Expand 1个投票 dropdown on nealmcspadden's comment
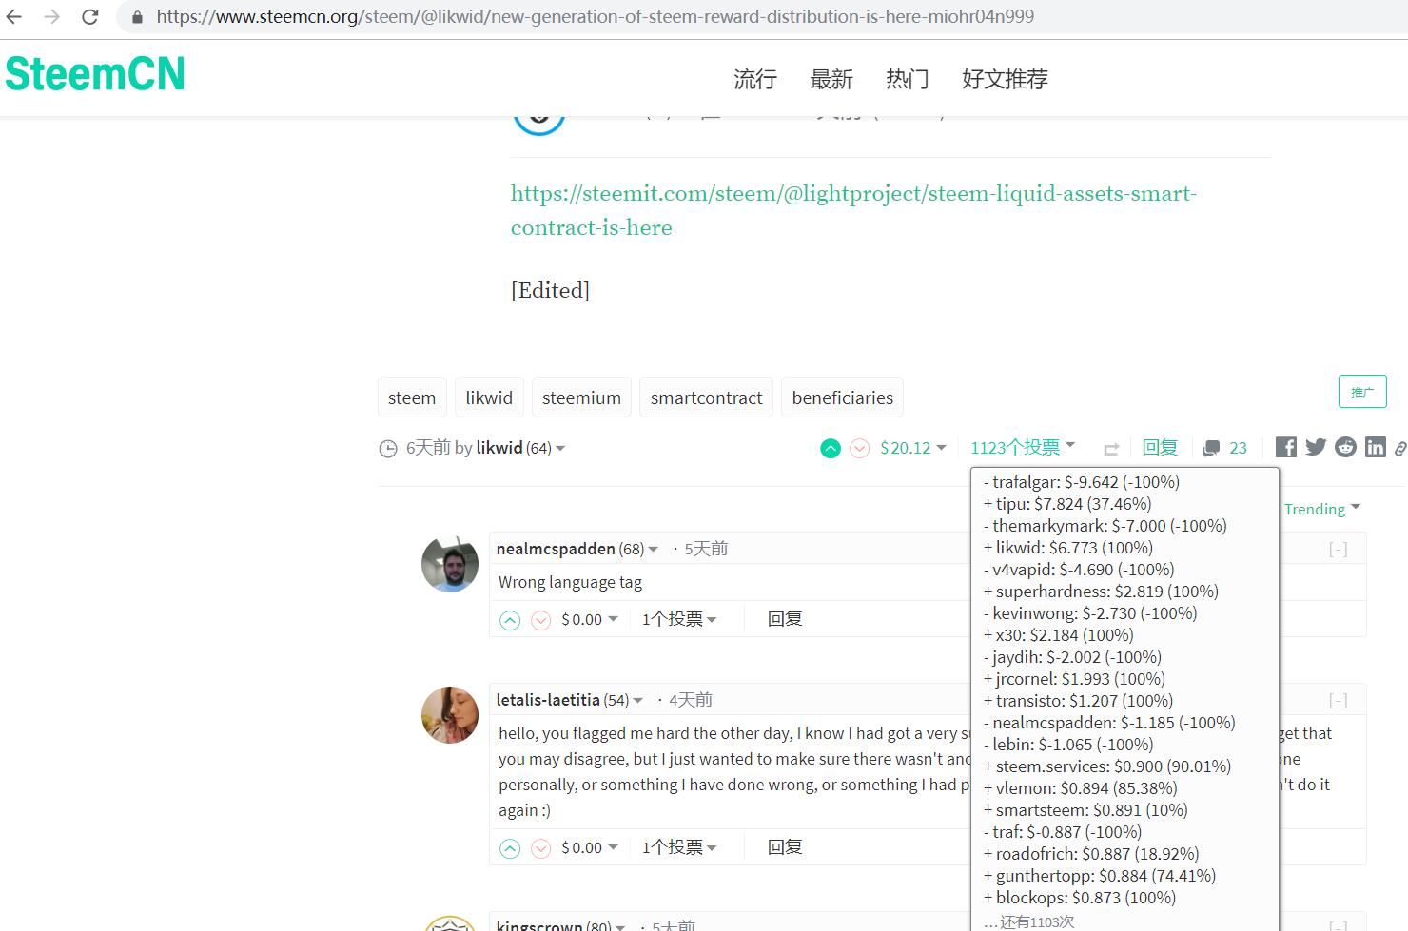The width and height of the screenshot is (1408, 931). pos(679,619)
